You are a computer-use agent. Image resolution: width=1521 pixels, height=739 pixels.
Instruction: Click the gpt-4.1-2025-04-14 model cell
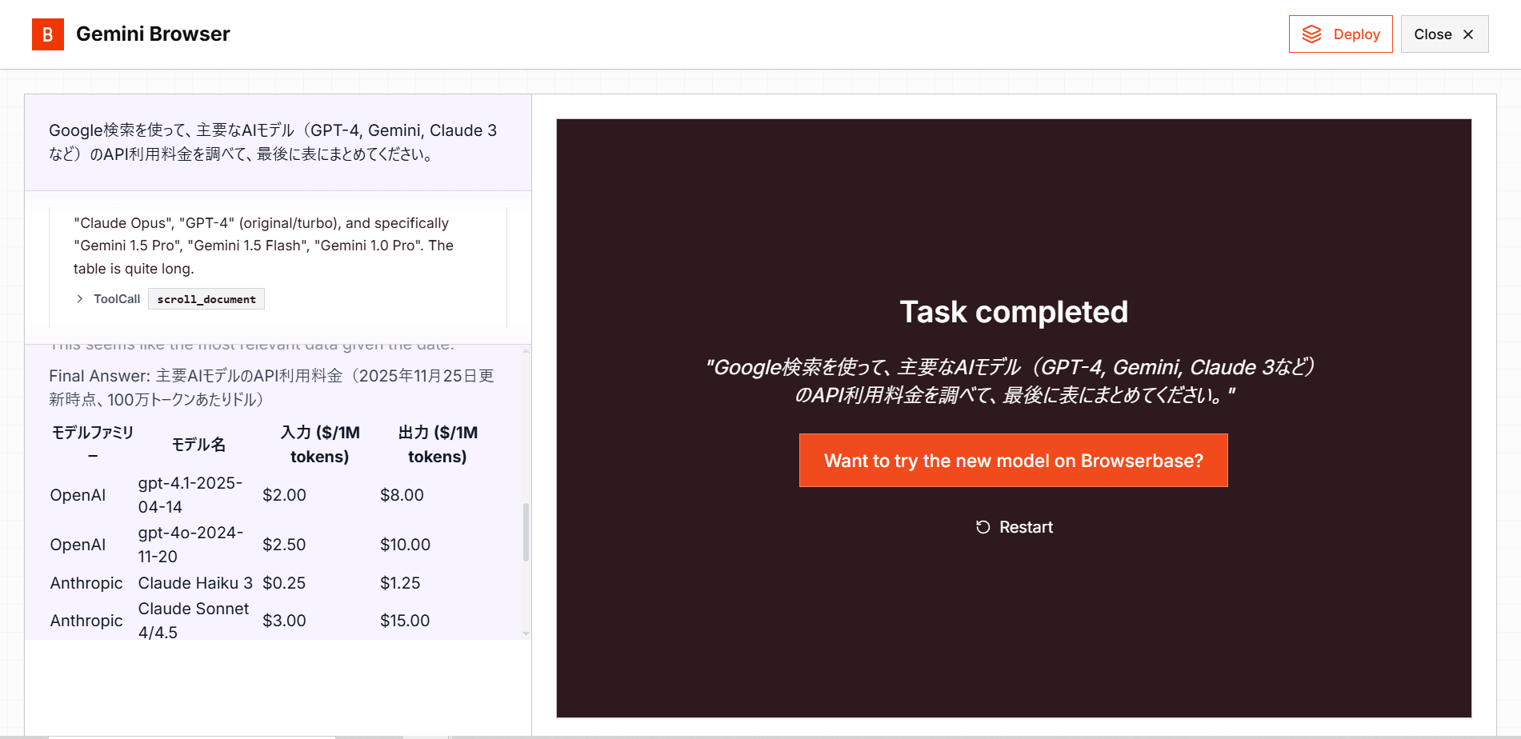click(190, 495)
